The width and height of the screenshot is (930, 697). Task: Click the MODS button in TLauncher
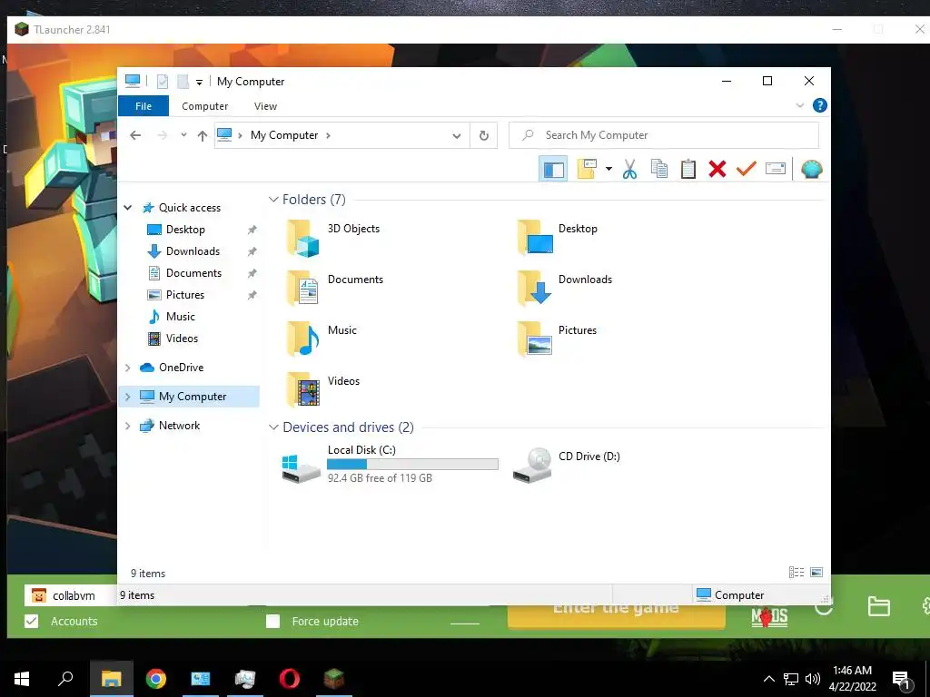[769, 617]
